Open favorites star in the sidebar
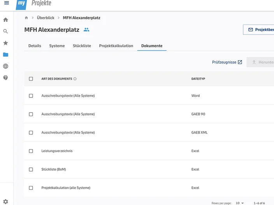 coord(5,43)
